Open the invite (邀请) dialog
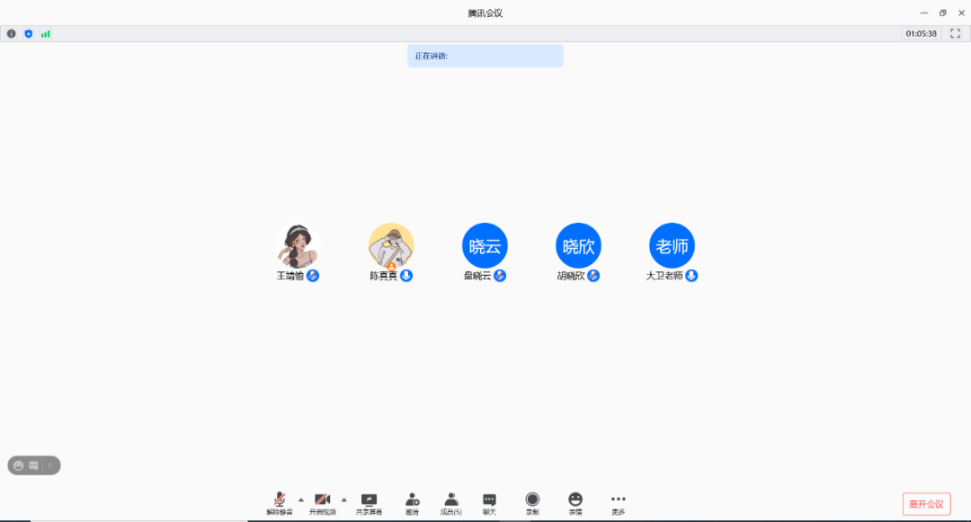This screenshot has height=522, width=971. pos(412,502)
